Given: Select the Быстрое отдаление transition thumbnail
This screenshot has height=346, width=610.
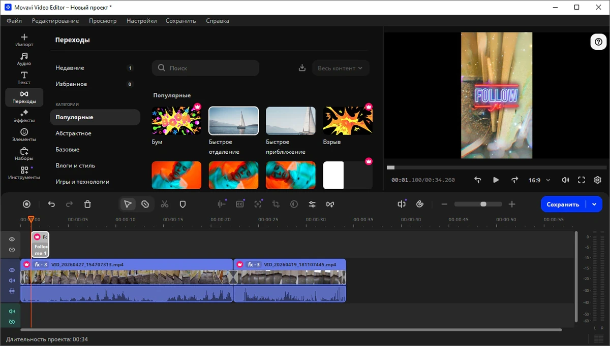Looking at the screenshot, I should point(234,121).
